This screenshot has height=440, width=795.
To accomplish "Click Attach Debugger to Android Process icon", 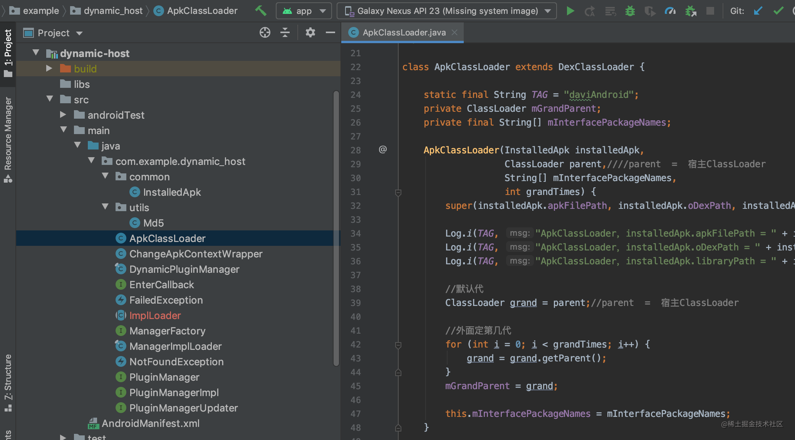I will click(691, 11).
